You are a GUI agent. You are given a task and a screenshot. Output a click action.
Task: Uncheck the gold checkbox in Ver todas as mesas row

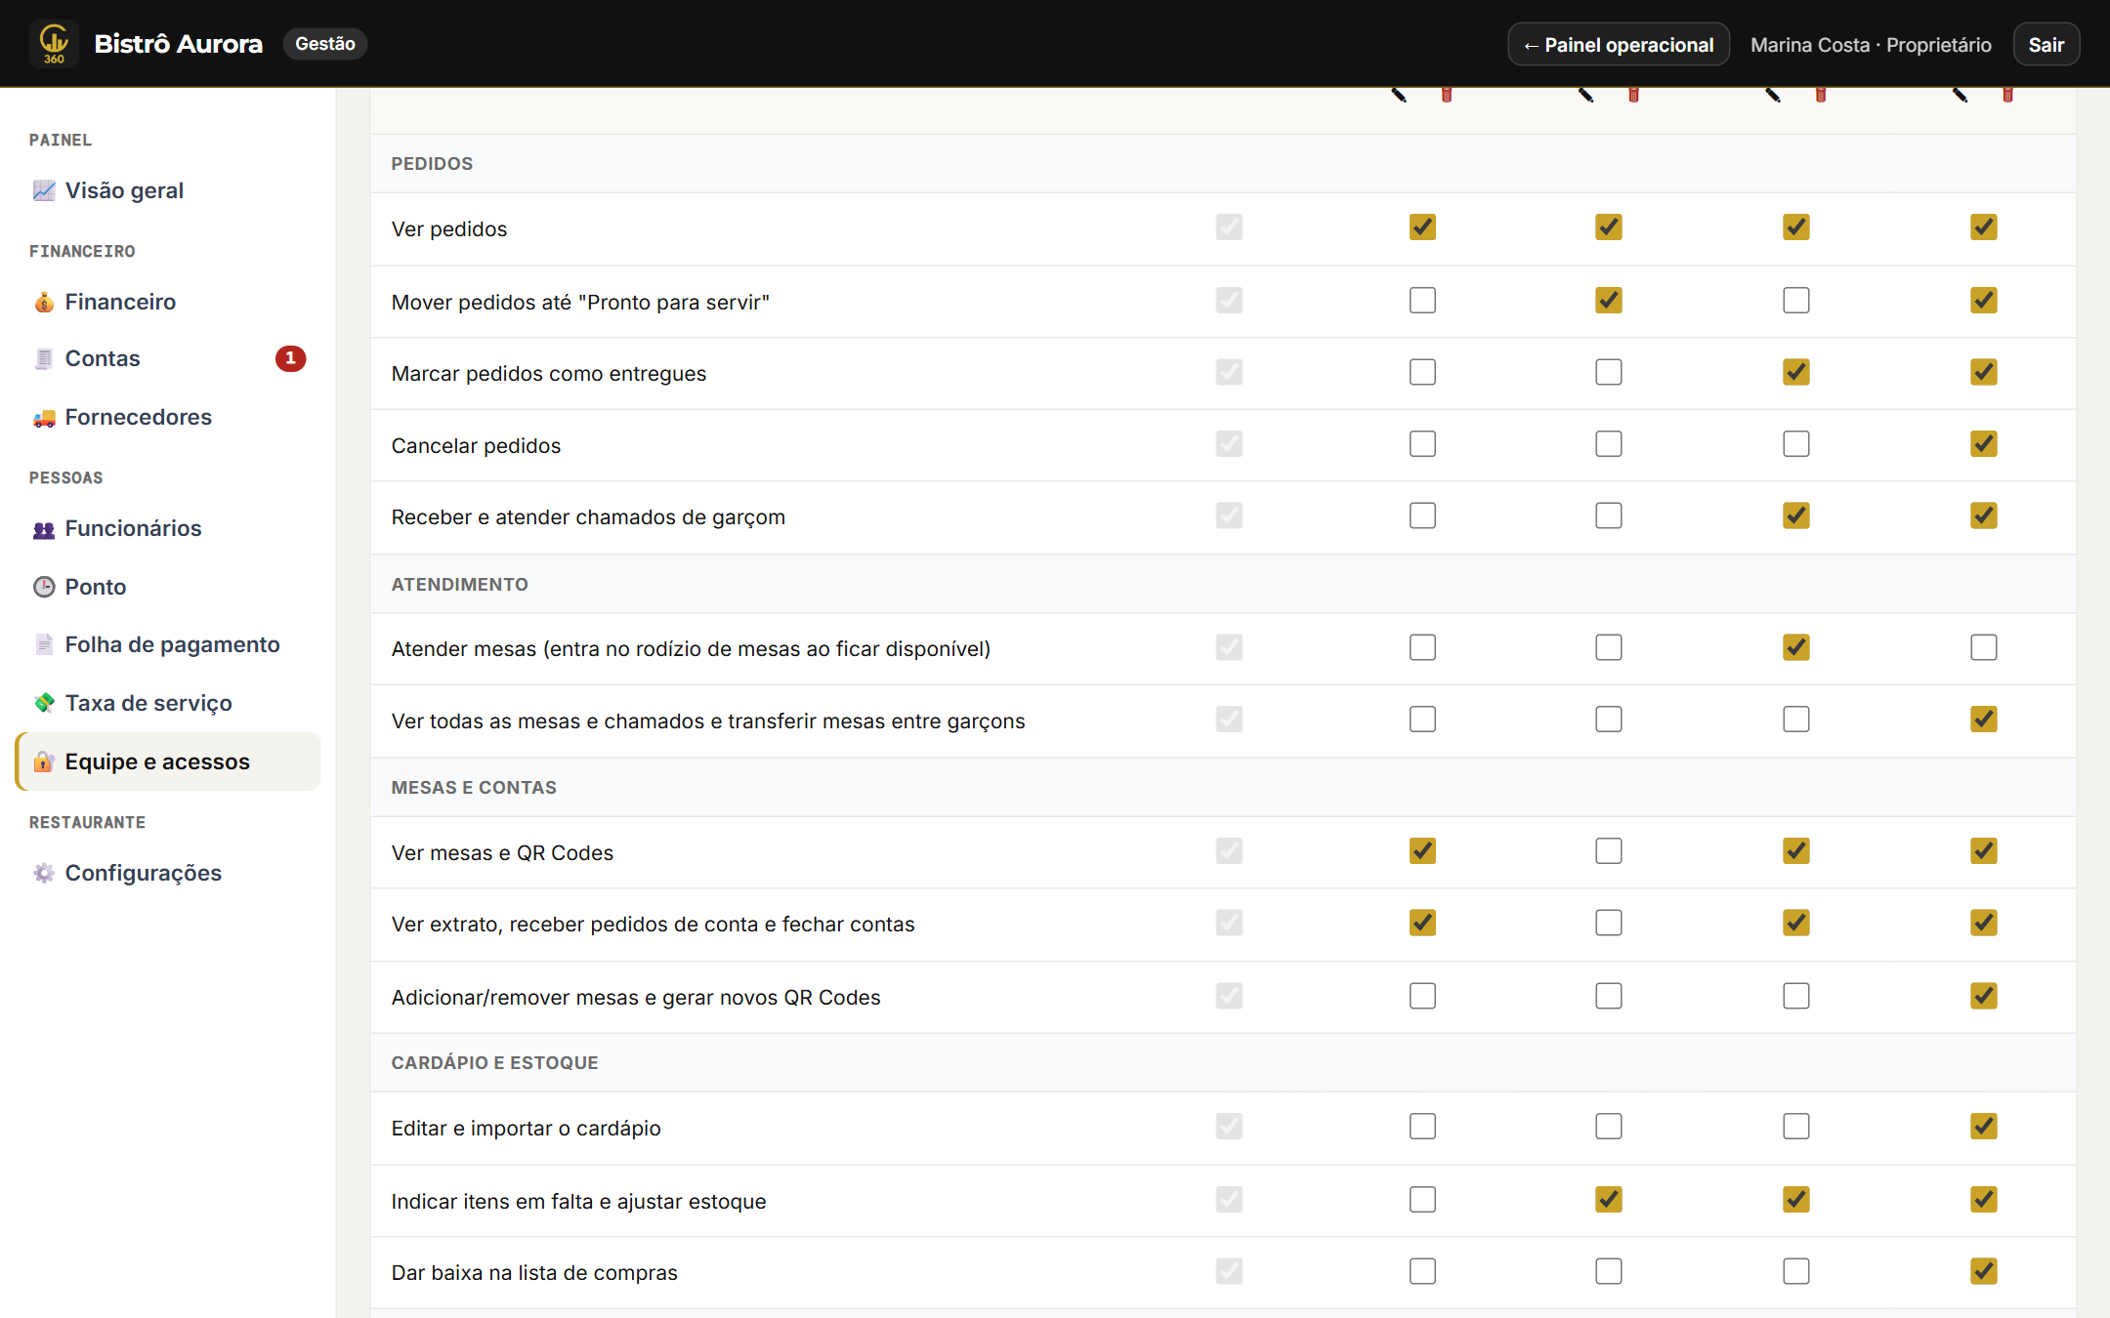point(1983,720)
